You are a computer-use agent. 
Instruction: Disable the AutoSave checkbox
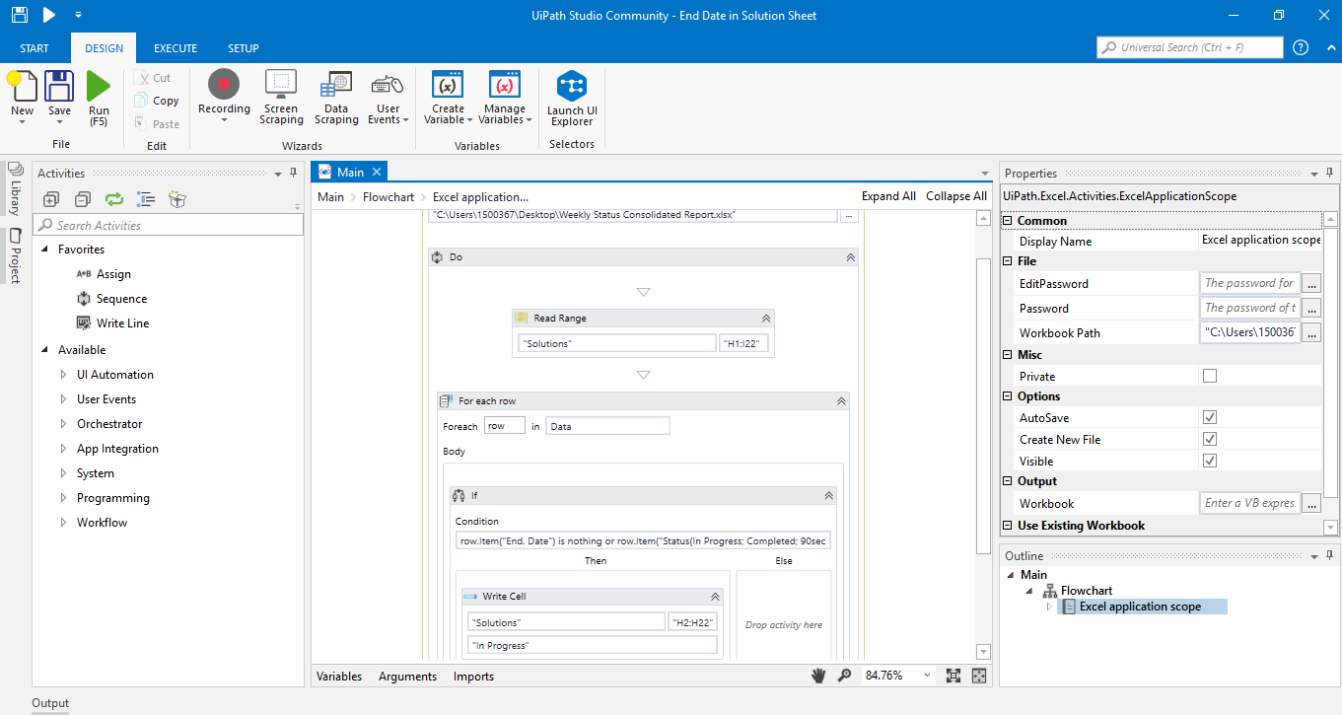click(1210, 417)
